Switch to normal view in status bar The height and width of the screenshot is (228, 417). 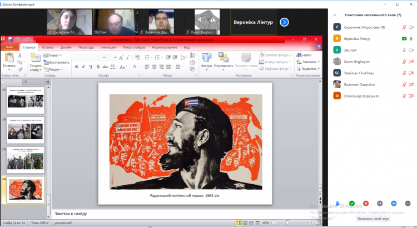coord(239,222)
